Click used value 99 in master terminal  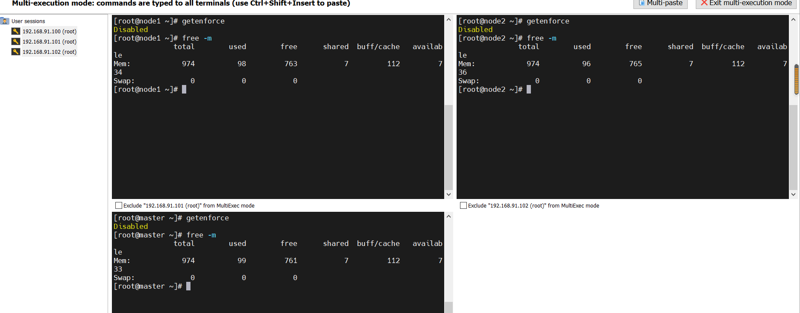point(242,260)
